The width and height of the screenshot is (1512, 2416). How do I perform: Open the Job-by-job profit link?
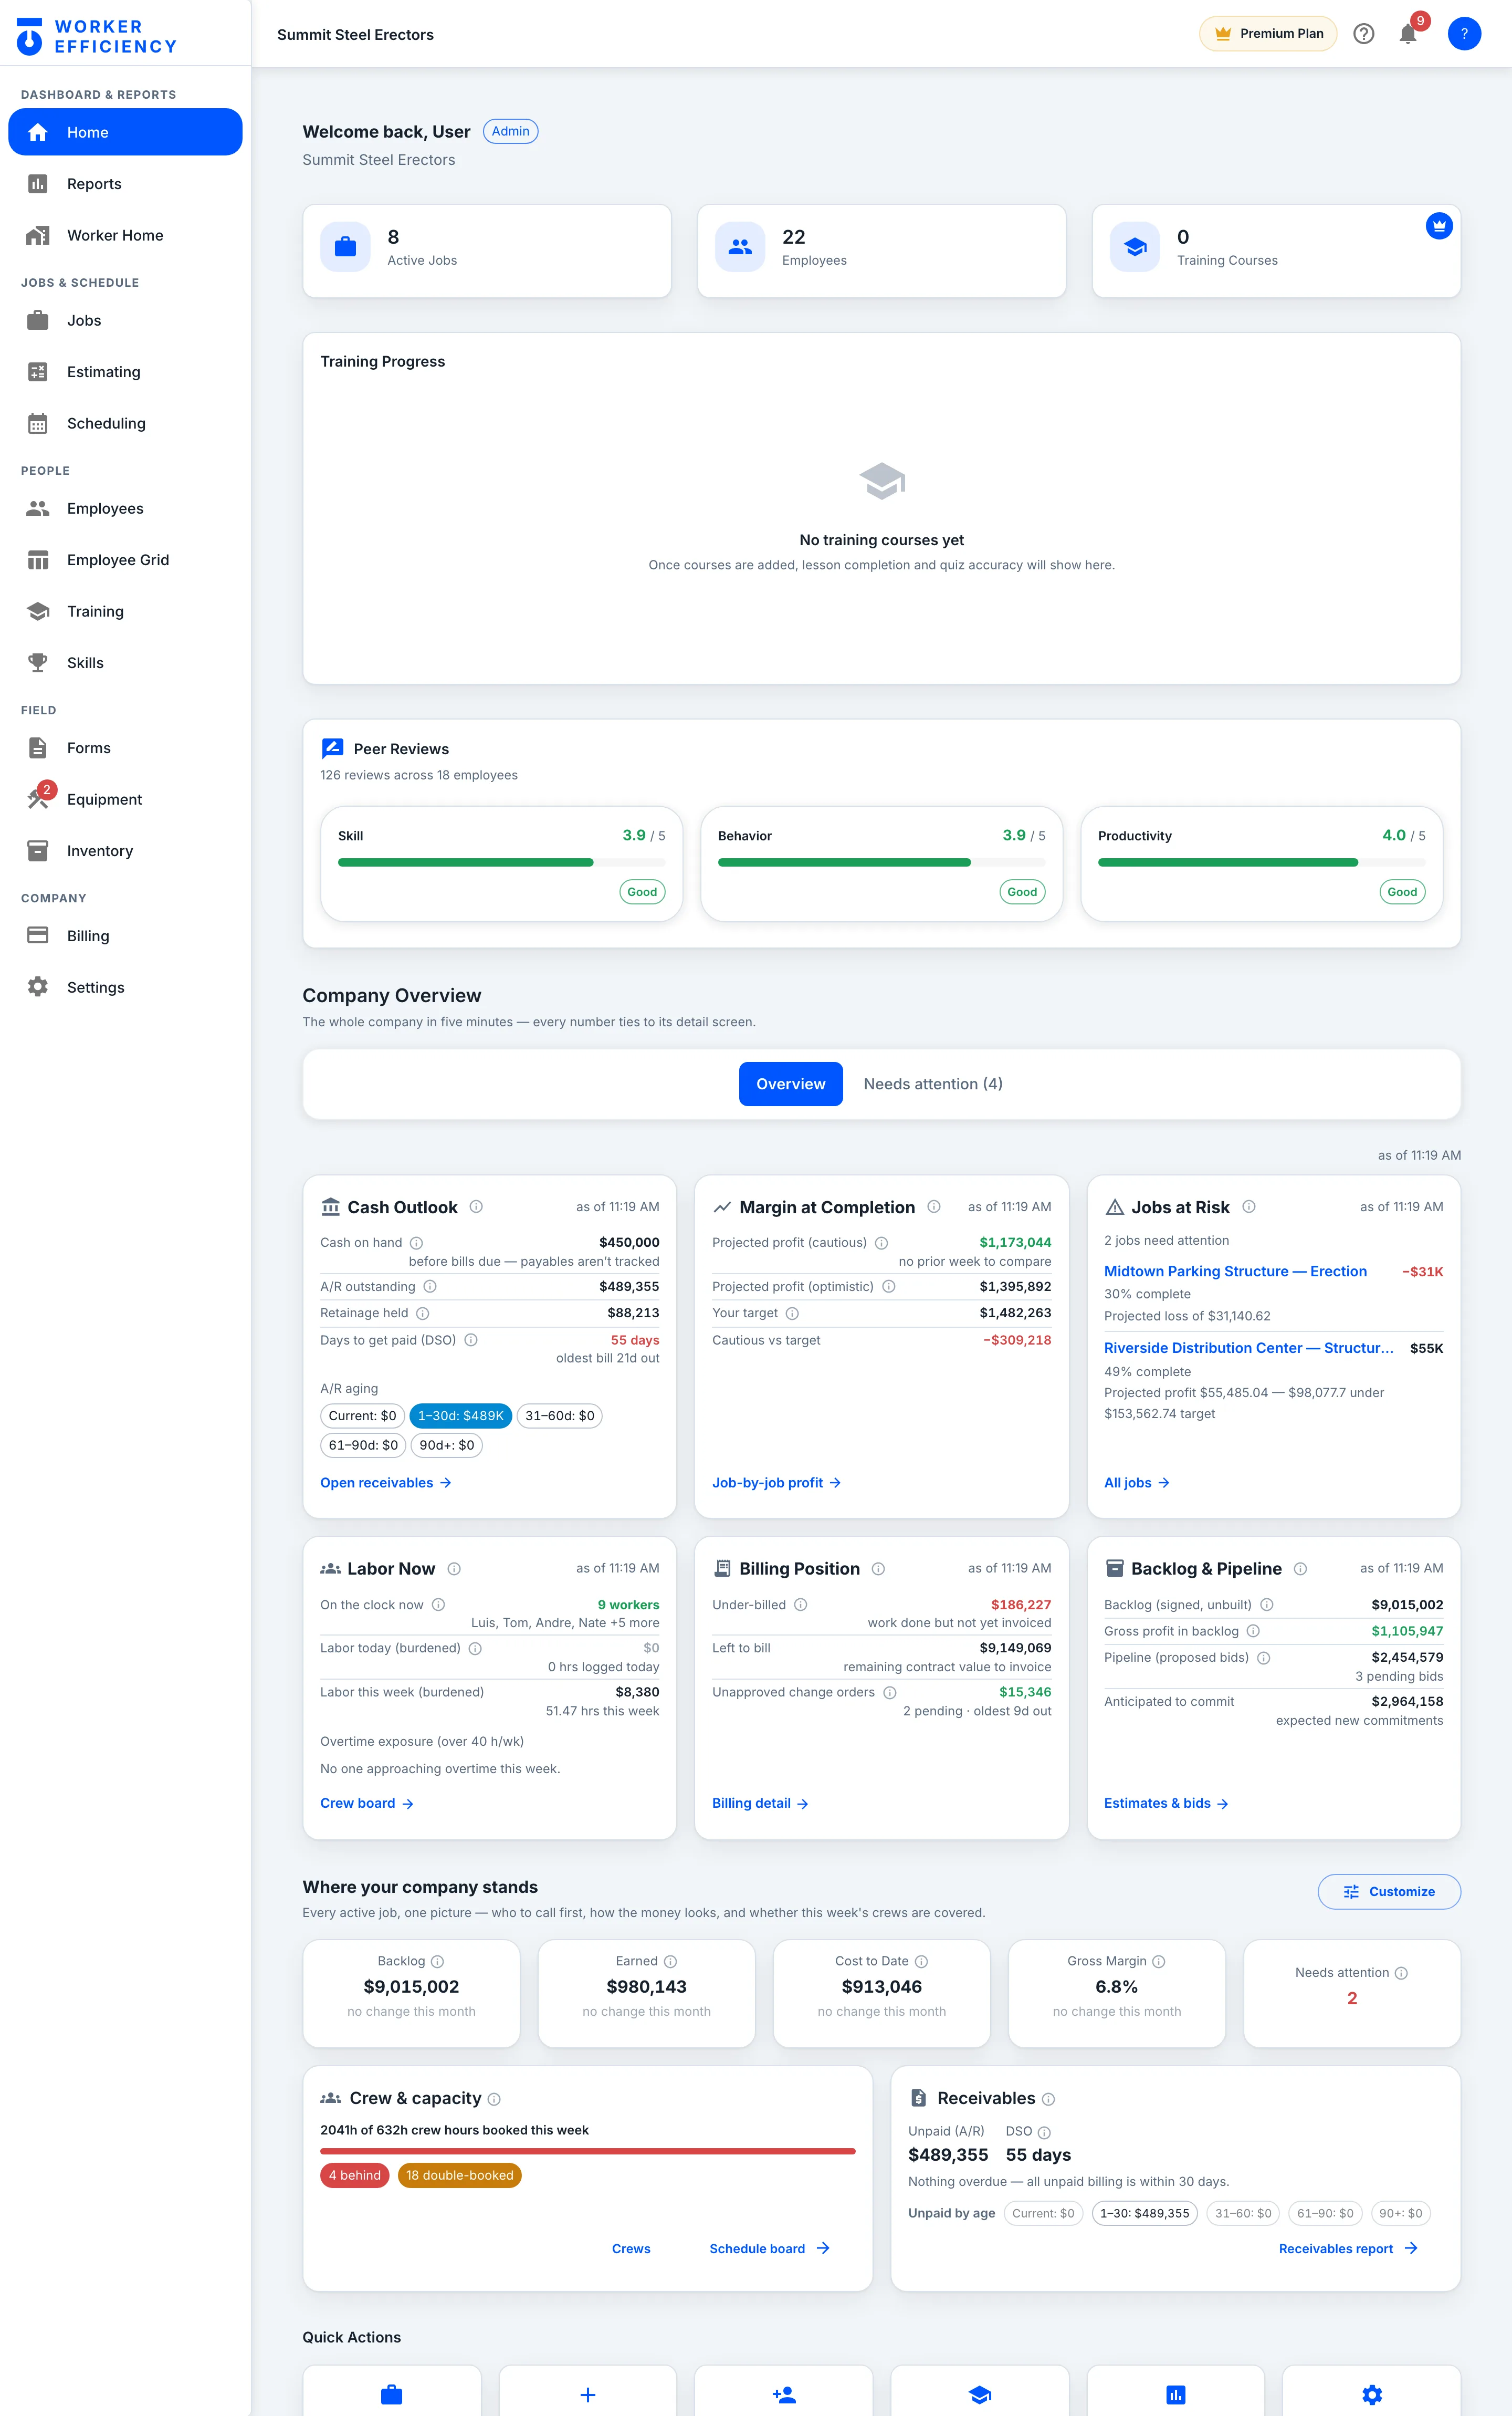click(x=776, y=1483)
